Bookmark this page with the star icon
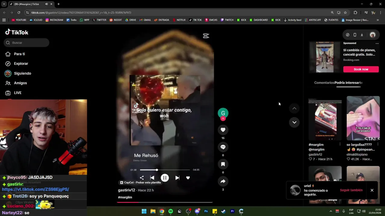 pos(345,13)
